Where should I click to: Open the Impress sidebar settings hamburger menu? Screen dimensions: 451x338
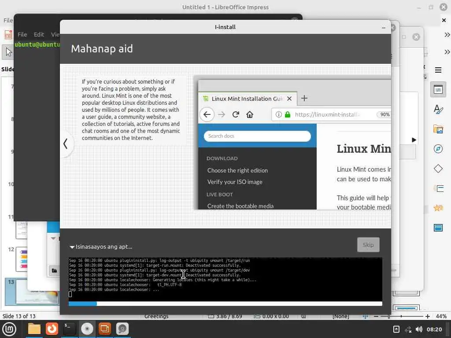pos(438,70)
